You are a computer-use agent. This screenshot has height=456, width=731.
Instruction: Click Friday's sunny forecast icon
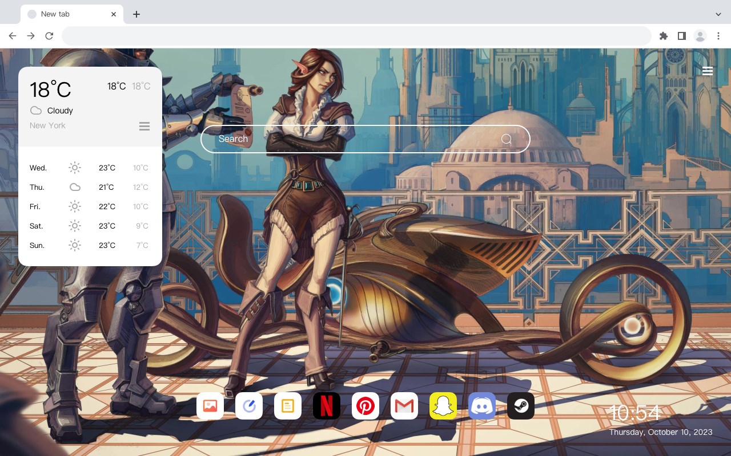tap(75, 206)
